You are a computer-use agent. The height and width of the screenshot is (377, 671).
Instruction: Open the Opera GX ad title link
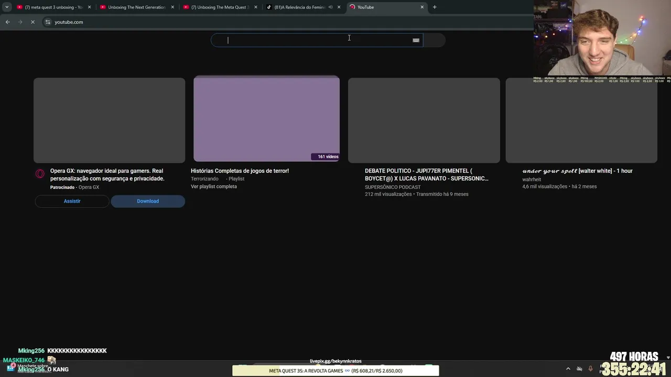click(107, 175)
